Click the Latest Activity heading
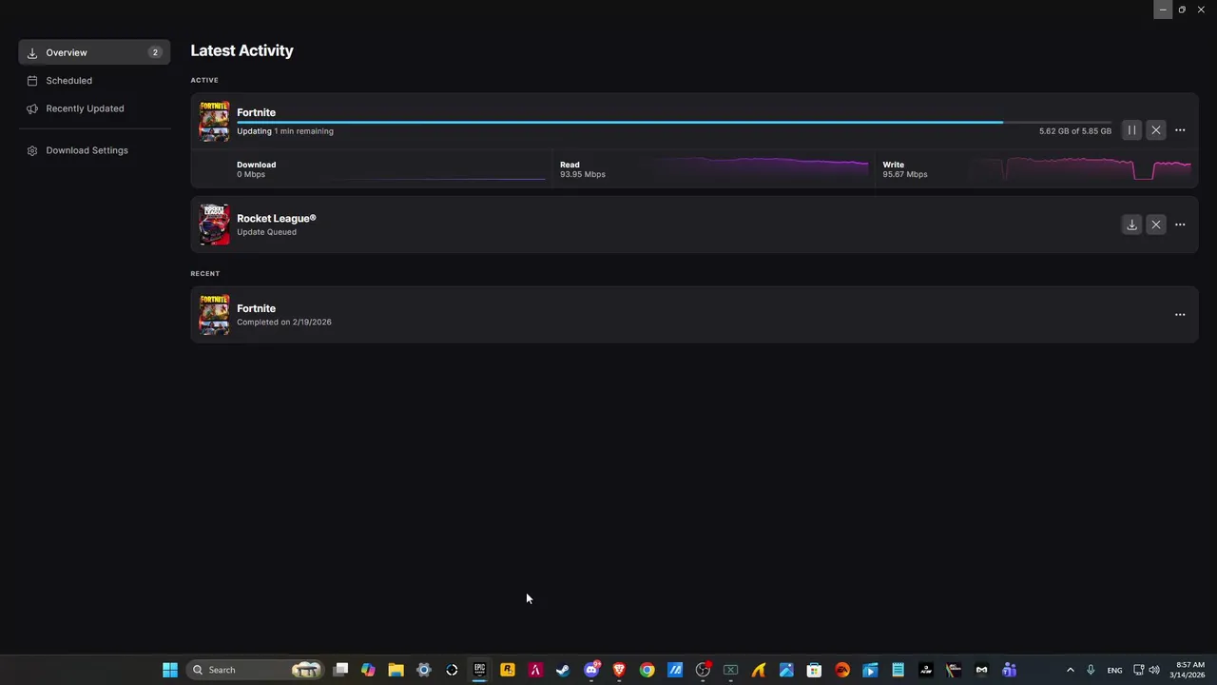 coord(241,50)
